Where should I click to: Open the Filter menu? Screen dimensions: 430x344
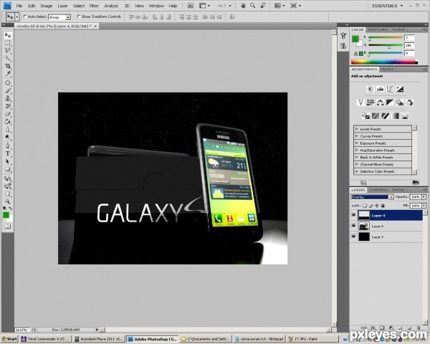(94, 6)
